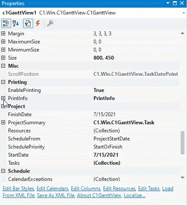Image resolution: width=187 pixels, height=206 pixels.
Task: Select the EnablePrinting True value
Action: [x=99, y=90]
